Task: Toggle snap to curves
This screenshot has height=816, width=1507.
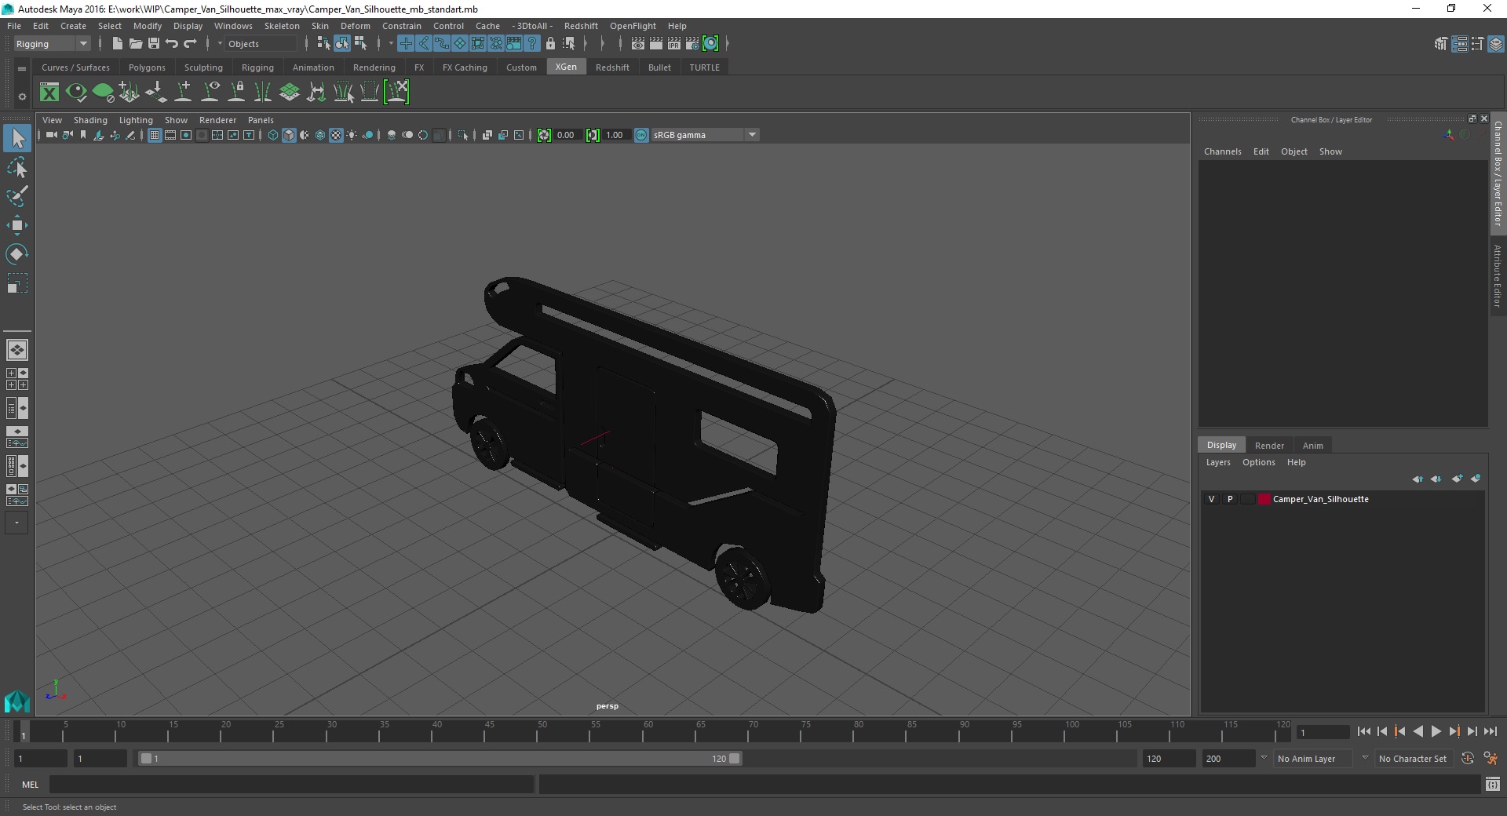Action: tap(424, 44)
